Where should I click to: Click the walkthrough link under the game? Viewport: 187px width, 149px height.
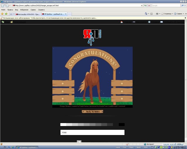pyautogui.click(x=113, y=106)
